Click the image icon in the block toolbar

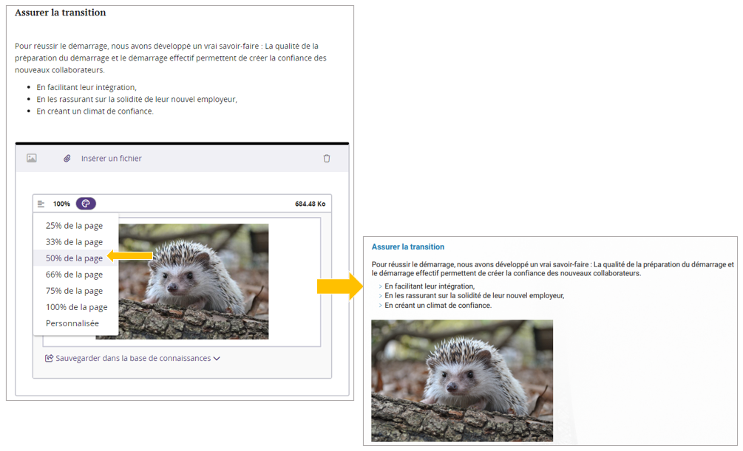[x=32, y=159]
